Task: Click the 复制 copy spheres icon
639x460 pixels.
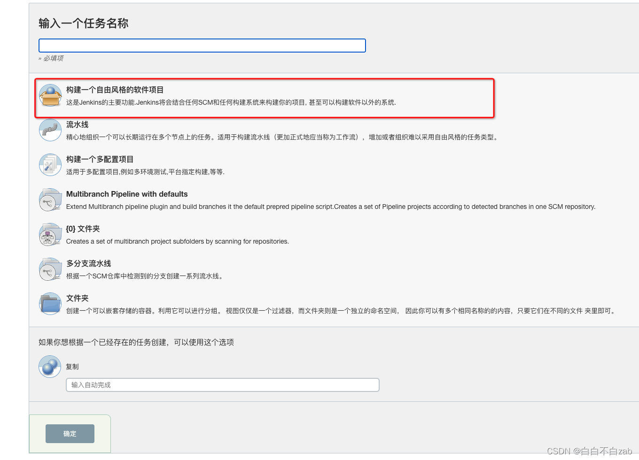Action: (x=50, y=367)
